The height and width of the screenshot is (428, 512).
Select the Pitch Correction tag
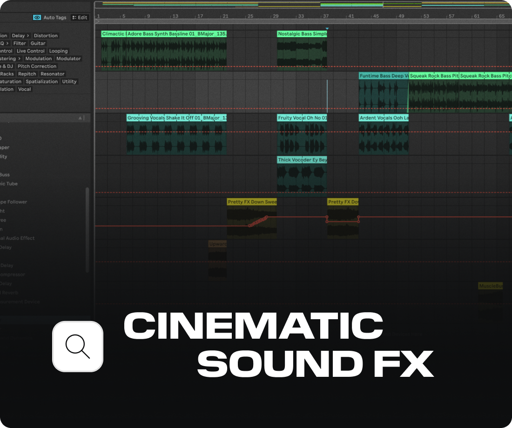point(36,66)
